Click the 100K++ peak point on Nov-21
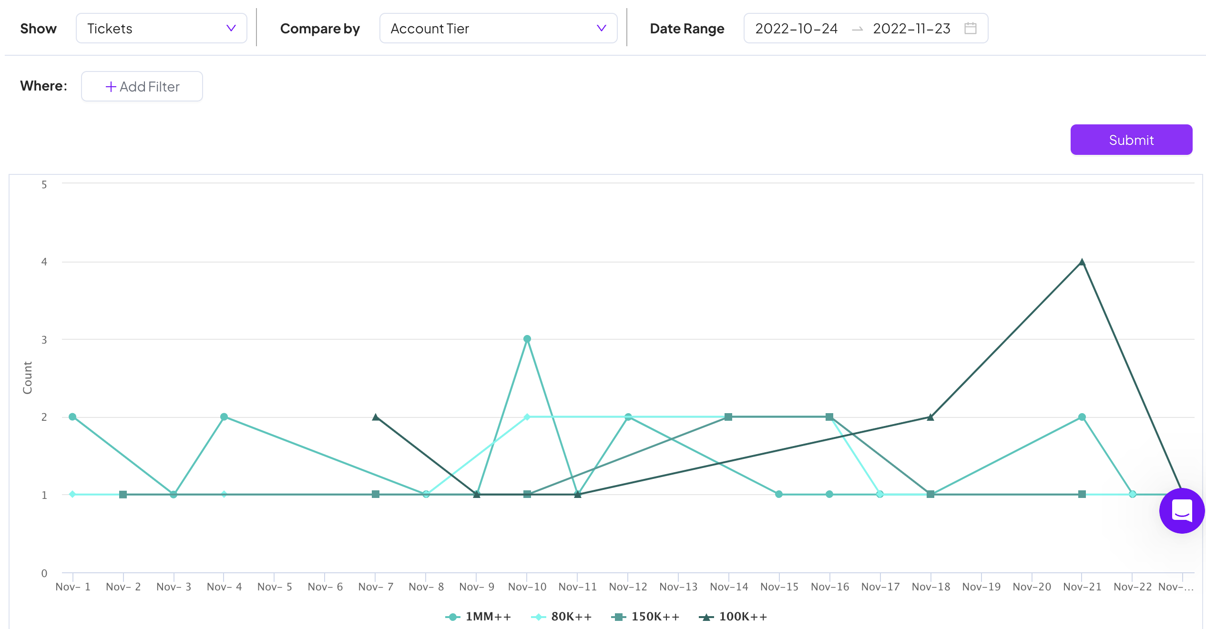 click(1082, 262)
